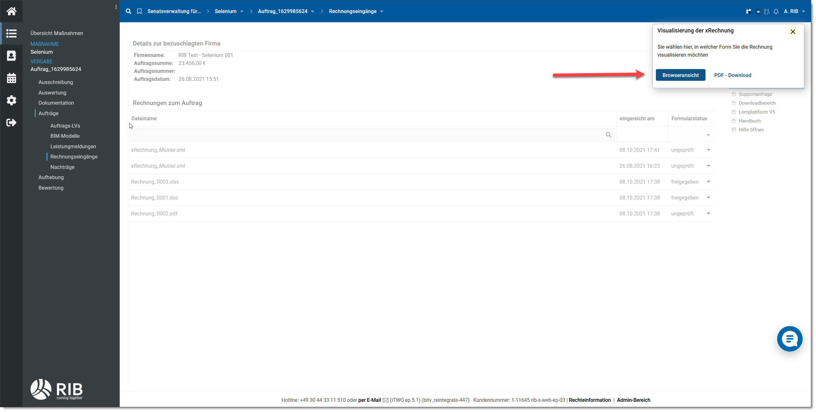The height and width of the screenshot is (412, 816).
Task: Open the Rechnungseingänge breadcrumb dropdown
Action: (382, 11)
